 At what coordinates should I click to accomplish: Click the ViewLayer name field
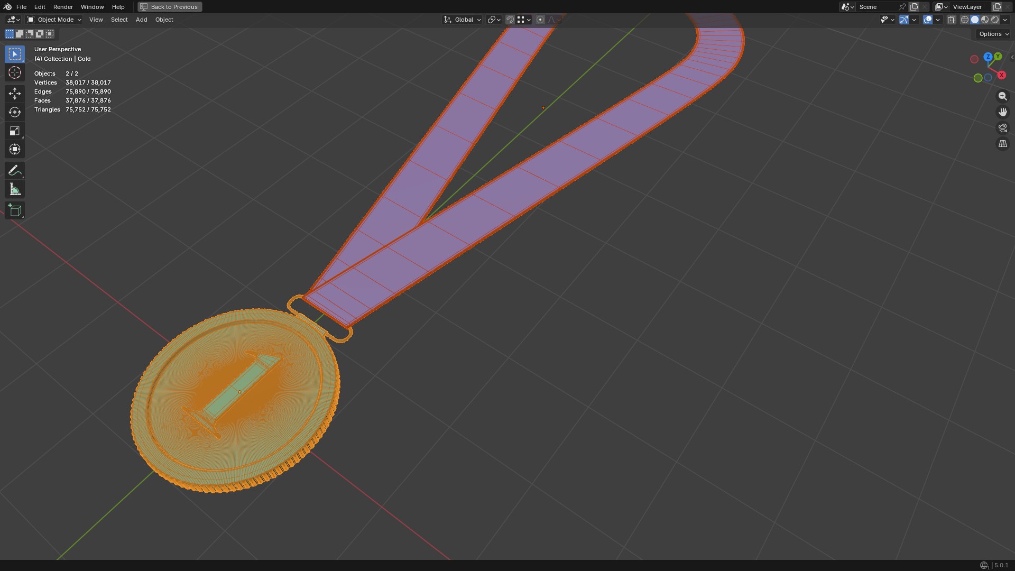point(970,7)
